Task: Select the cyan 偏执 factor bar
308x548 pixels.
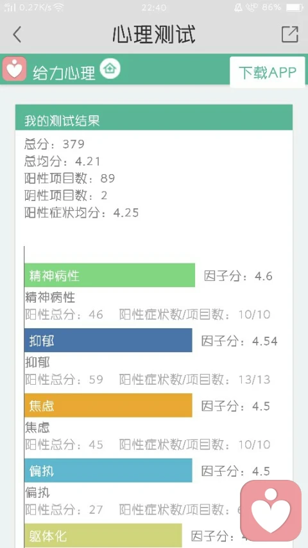Action: (108, 470)
